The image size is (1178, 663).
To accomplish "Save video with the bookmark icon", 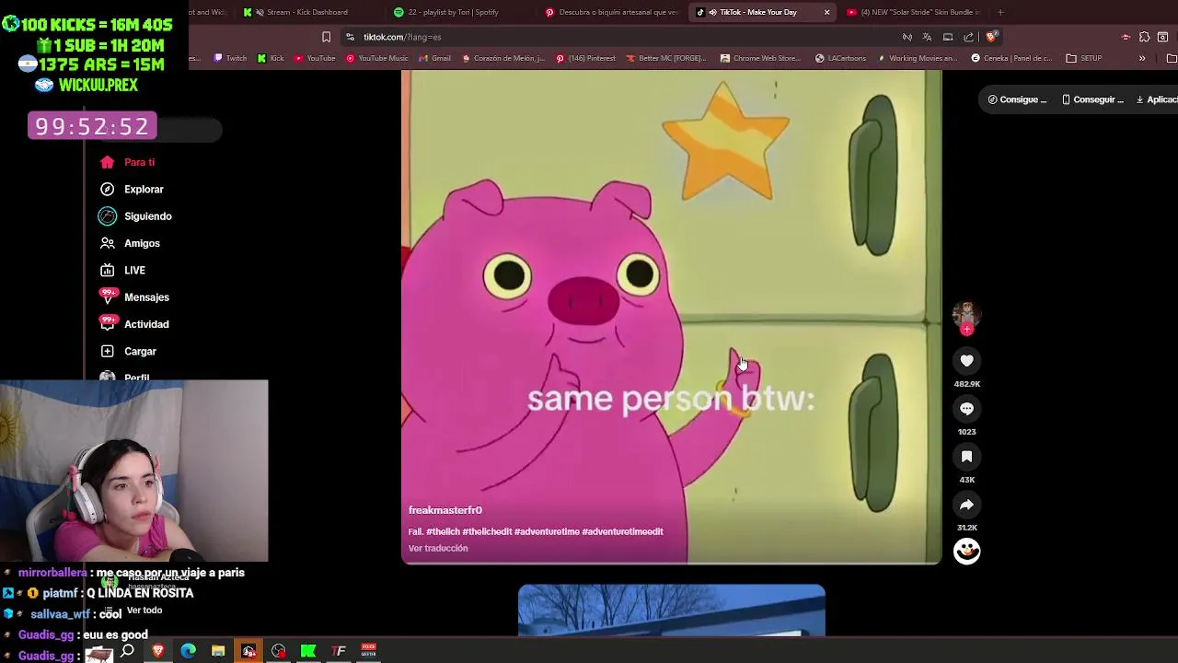I will [x=966, y=457].
